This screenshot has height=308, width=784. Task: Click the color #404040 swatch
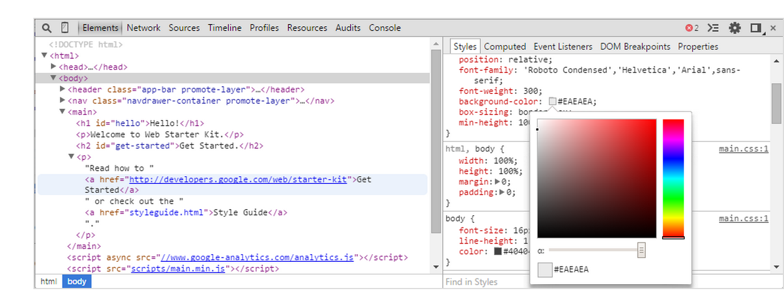[x=498, y=251]
